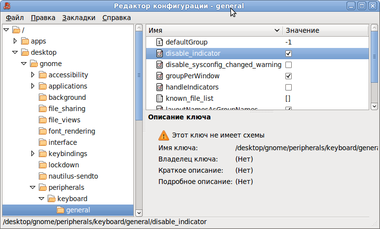Screen dimensions: 380x229
Task: Click the apps folder icon
Action: (x=25, y=41)
